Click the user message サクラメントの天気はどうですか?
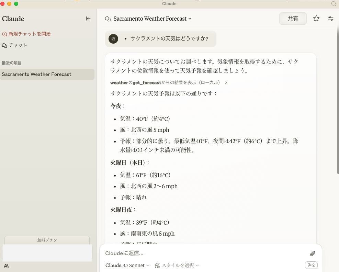 coord(169,38)
